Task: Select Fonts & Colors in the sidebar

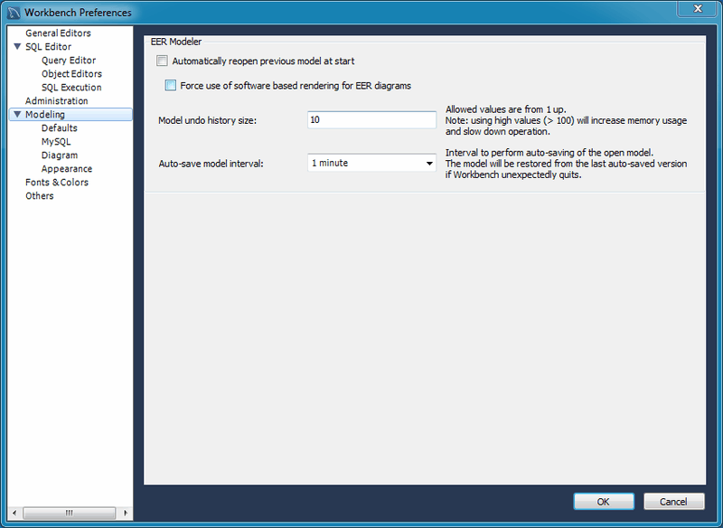Action: (57, 182)
